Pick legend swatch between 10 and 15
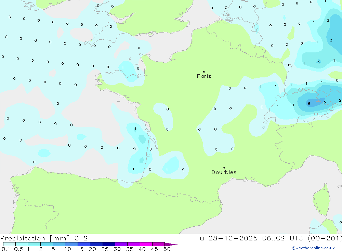 (x=71, y=244)
